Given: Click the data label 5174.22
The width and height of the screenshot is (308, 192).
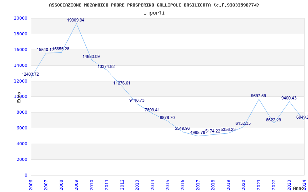Looking at the screenshot, I should point(213,131).
